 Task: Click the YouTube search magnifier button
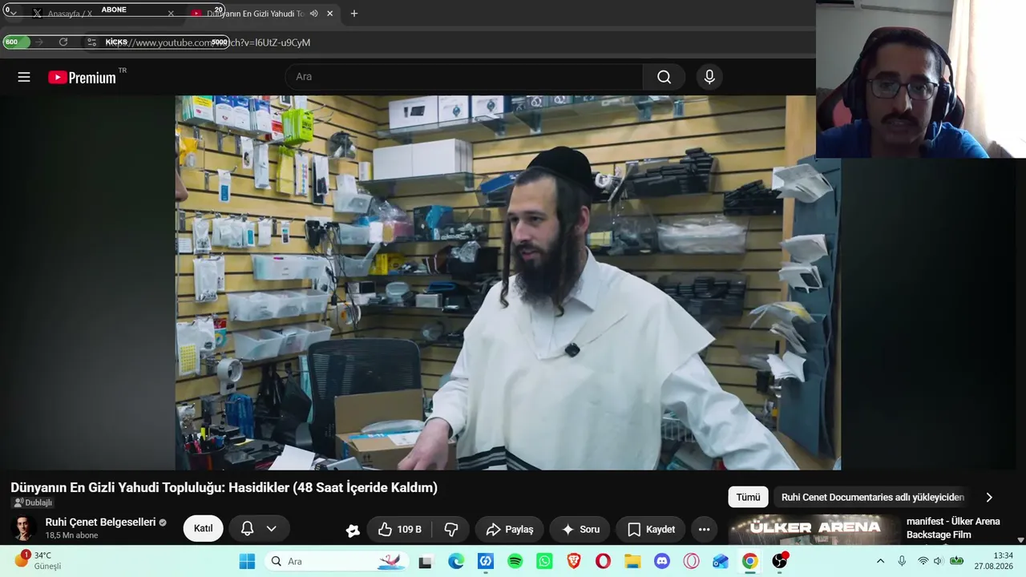[664, 77]
